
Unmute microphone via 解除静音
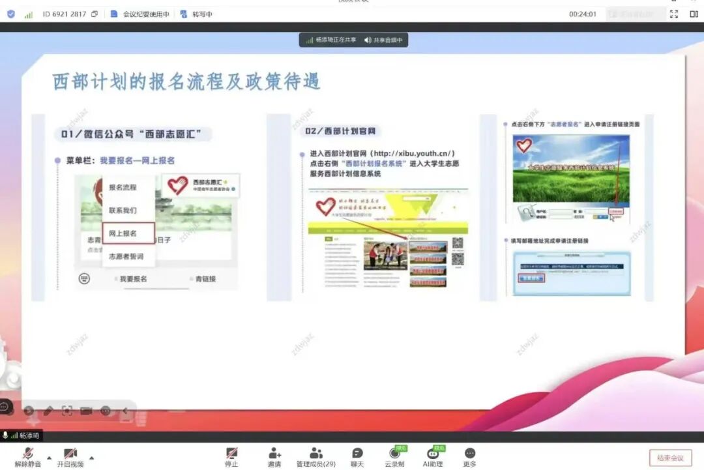click(28, 458)
